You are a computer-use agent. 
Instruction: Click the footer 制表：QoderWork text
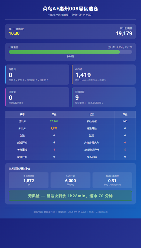[98, 212]
